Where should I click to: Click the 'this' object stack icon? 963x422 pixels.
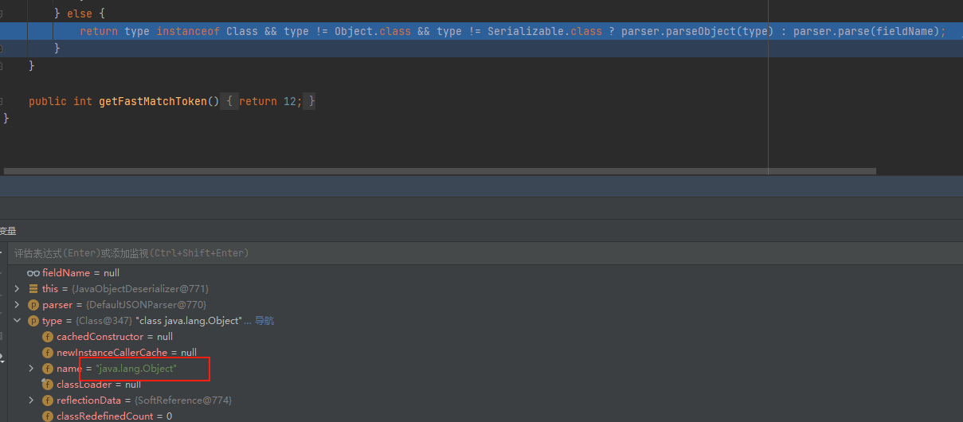tap(33, 288)
